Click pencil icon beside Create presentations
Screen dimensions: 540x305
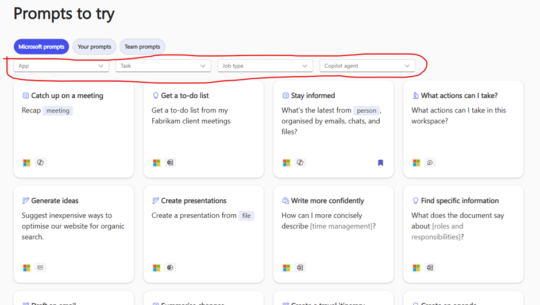[x=156, y=200]
